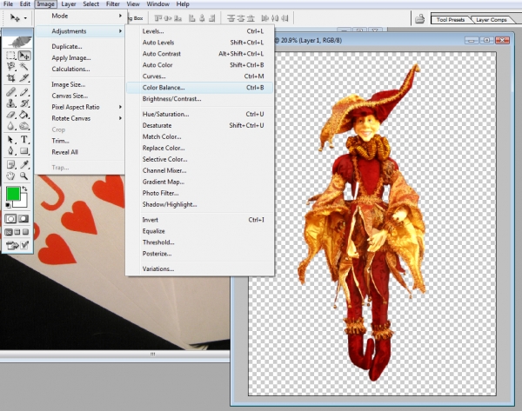522x411 pixels.
Task: Choose Brightness/Contrast adjustment
Action: coord(200,99)
